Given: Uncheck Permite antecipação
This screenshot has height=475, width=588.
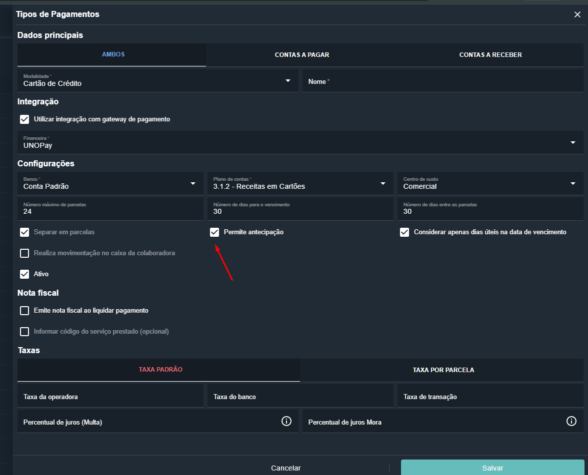Looking at the screenshot, I should coord(214,232).
